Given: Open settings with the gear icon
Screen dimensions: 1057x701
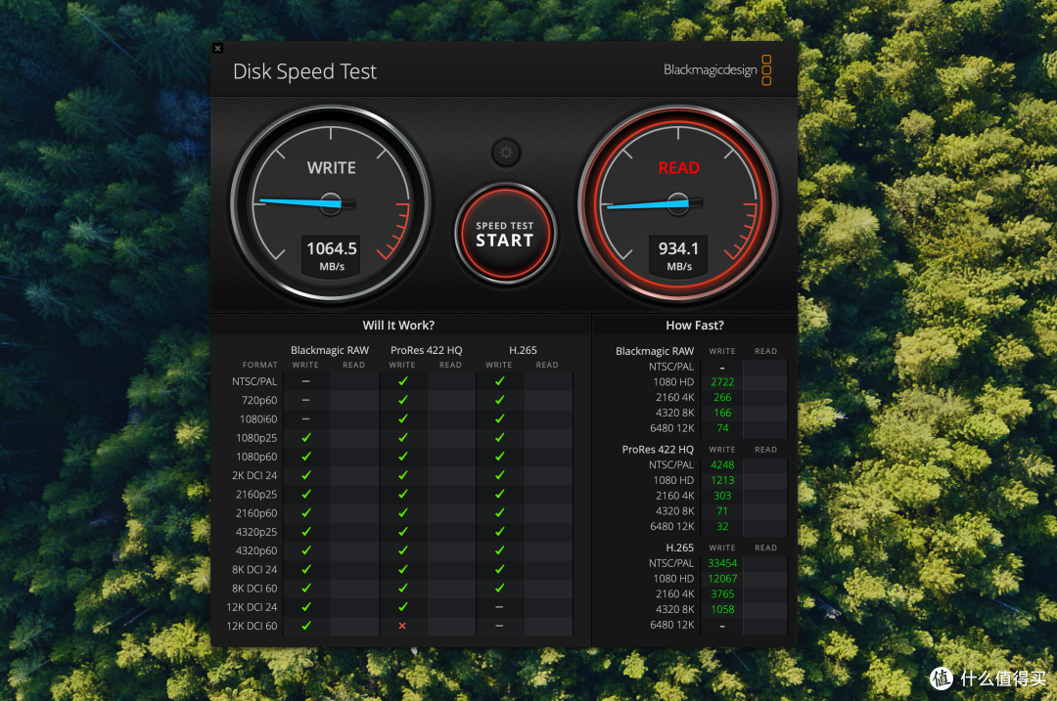Looking at the screenshot, I should 506,153.
